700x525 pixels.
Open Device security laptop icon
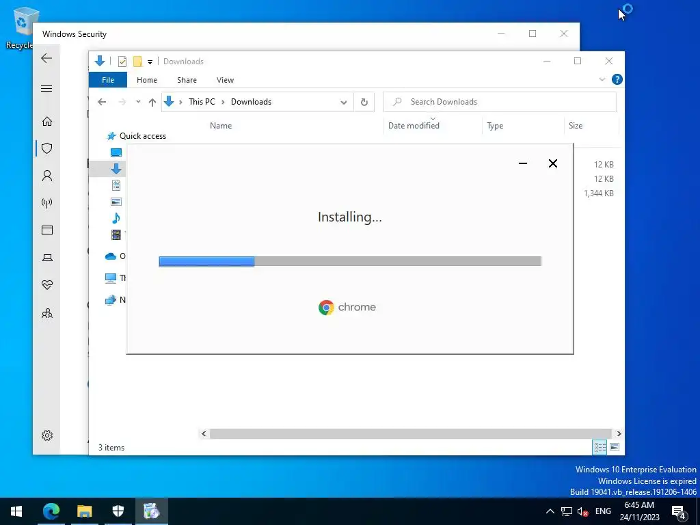pyautogui.click(x=47, y=258)
